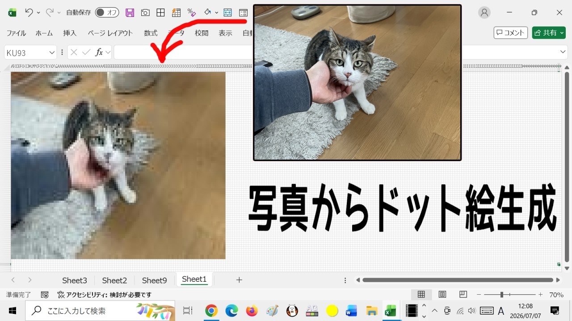Viewport: 572px width, 321px height.
Task: Click アクセシビリティ: 検討が必要です status
Action: (x=105, y=295)
